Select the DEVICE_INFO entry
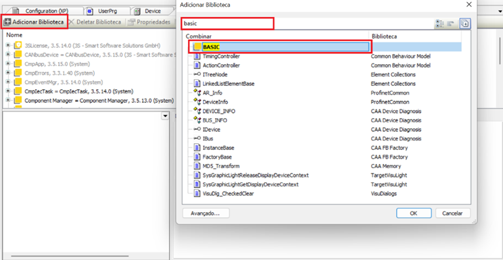The image size is (503, 260). click(x=219, y=111)
